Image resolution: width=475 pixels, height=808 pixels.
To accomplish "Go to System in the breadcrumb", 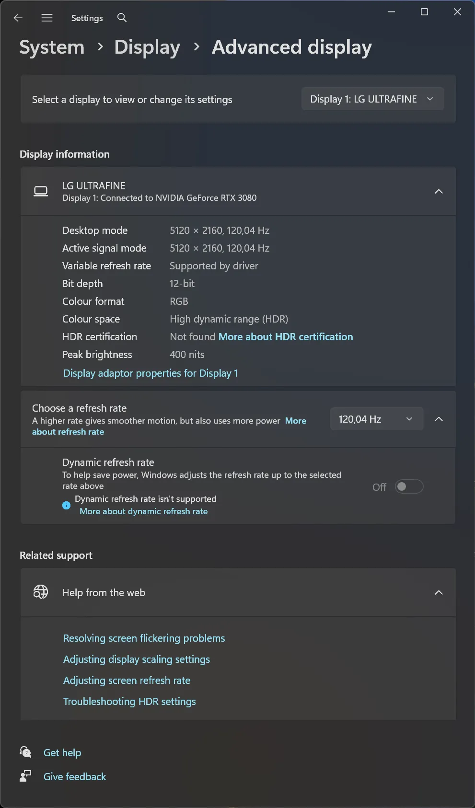I will coord(52,47).
